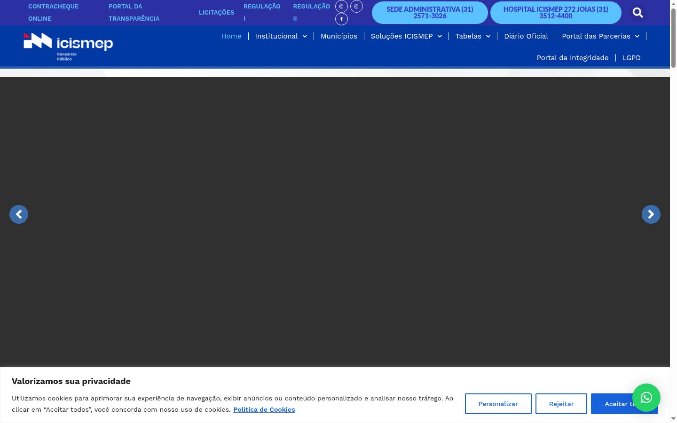Click the ICISMEP logo
The width and height of the screenshot is (677, 423).
coord(68,47)
